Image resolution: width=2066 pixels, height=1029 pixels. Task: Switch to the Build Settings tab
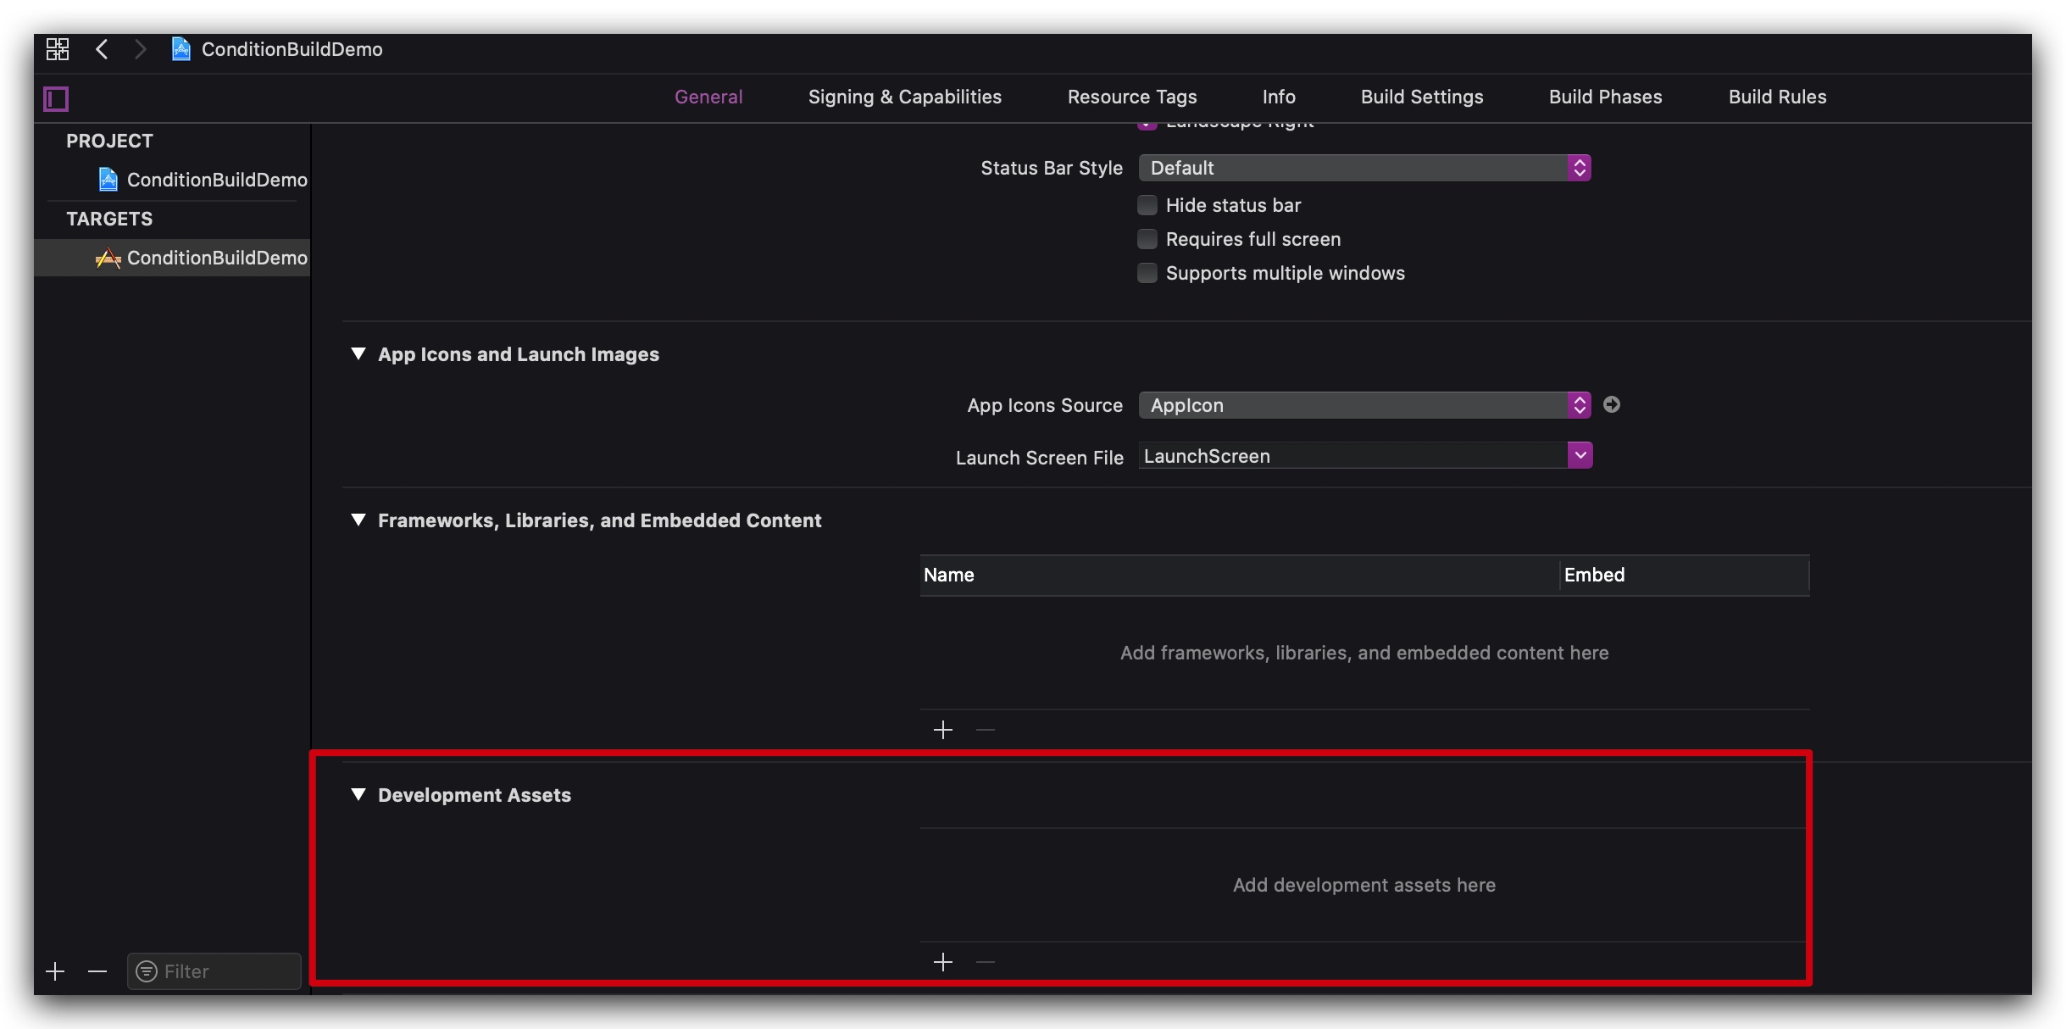click(x=1422, y=97)
